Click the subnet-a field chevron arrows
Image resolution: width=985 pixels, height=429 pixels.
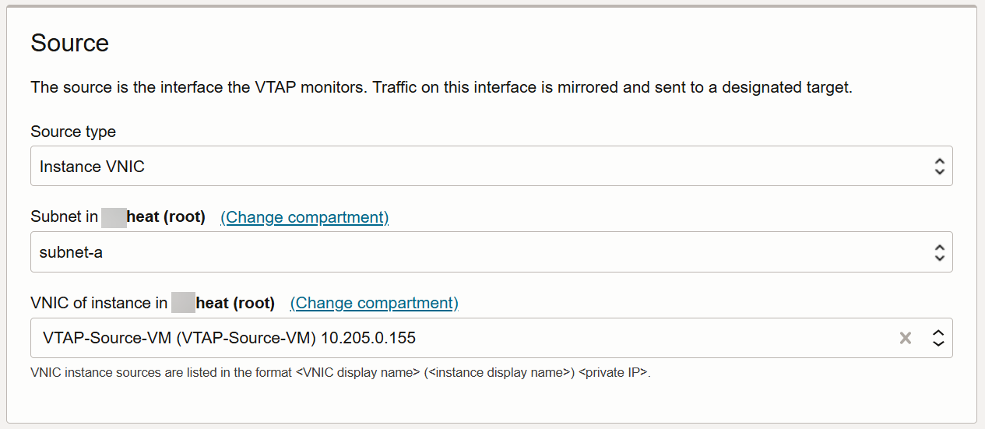tap(939, 252)
